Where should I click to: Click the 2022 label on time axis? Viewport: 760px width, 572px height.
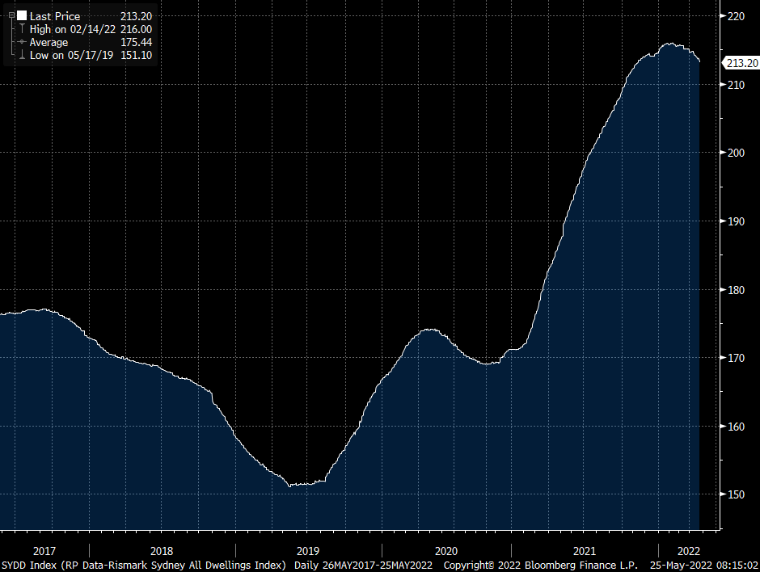coord(680,549)
